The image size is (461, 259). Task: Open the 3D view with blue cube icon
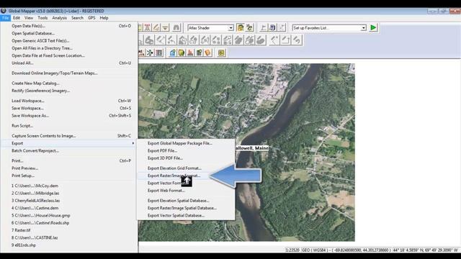pyautogui.click(x=272, y=27)
